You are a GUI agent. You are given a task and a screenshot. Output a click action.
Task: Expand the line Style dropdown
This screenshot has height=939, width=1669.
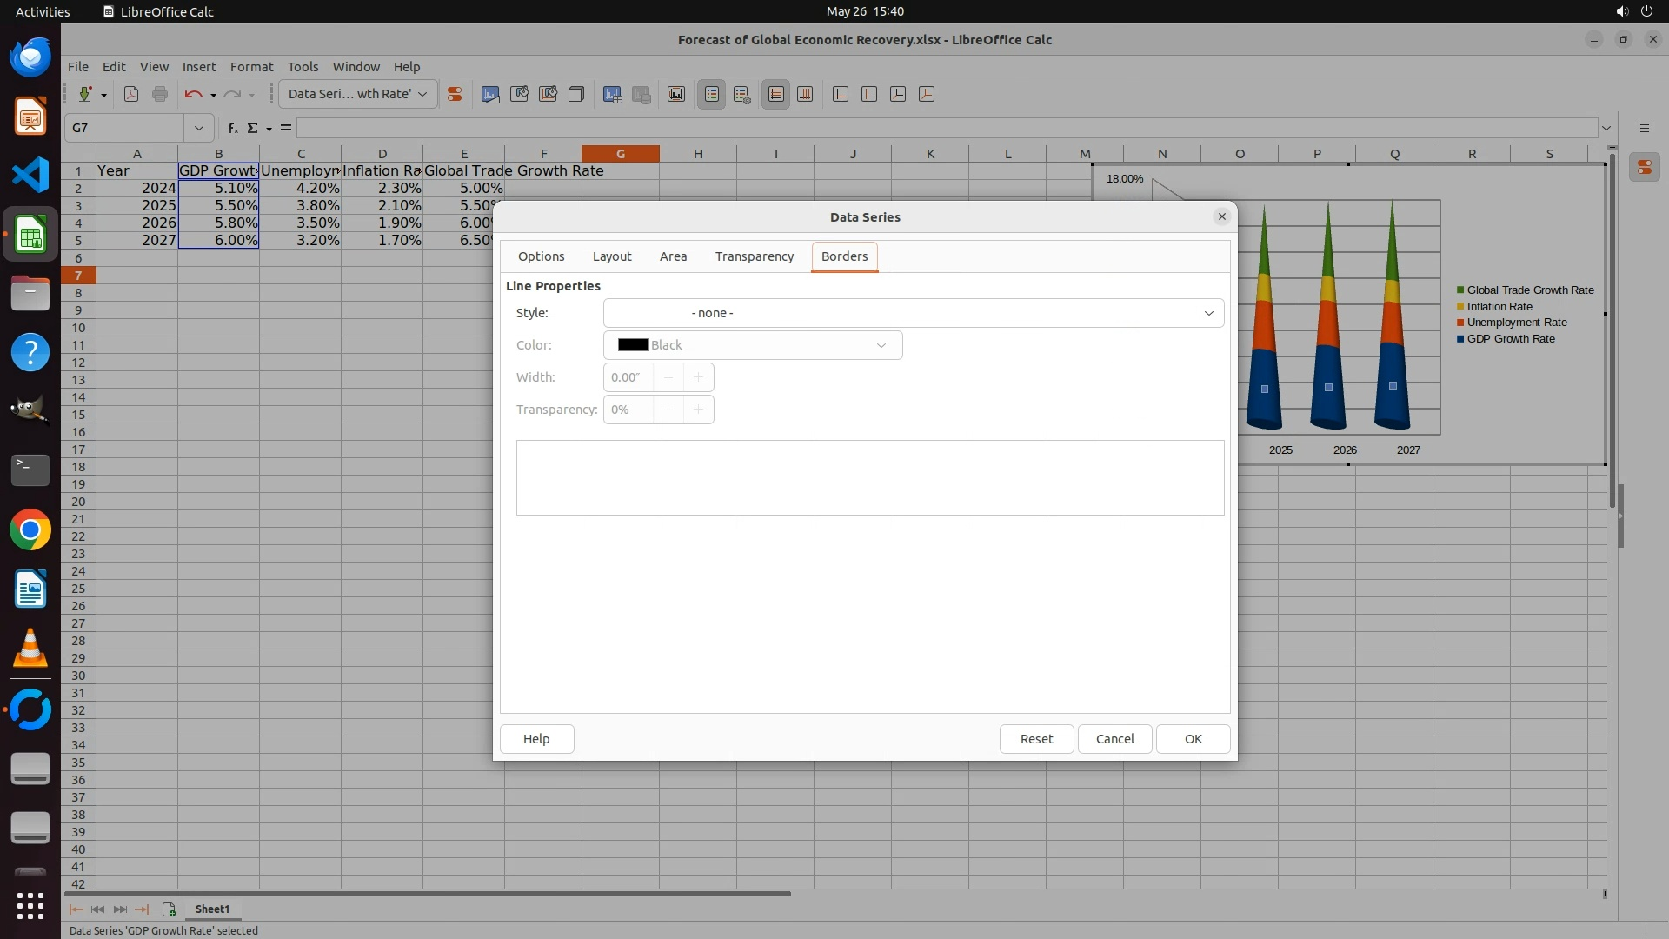(x=1207, y=313)
